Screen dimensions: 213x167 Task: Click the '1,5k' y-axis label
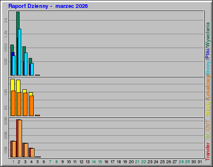[6, 34]
